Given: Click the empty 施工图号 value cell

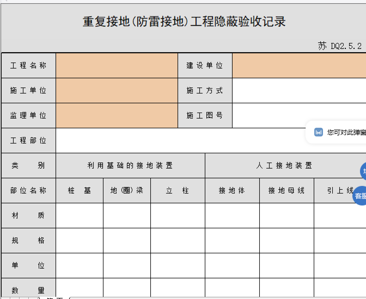Looking at the screenshot, I should pyautogui.click(x=272, y=116).
